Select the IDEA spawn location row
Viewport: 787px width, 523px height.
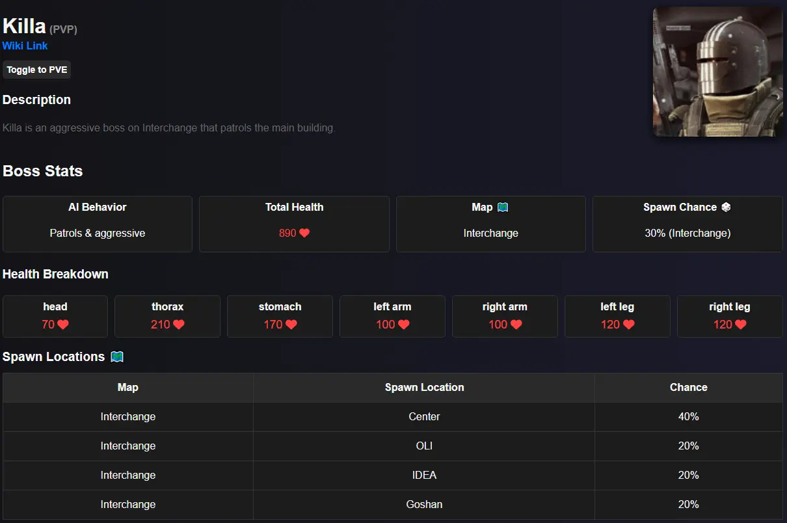424,475
